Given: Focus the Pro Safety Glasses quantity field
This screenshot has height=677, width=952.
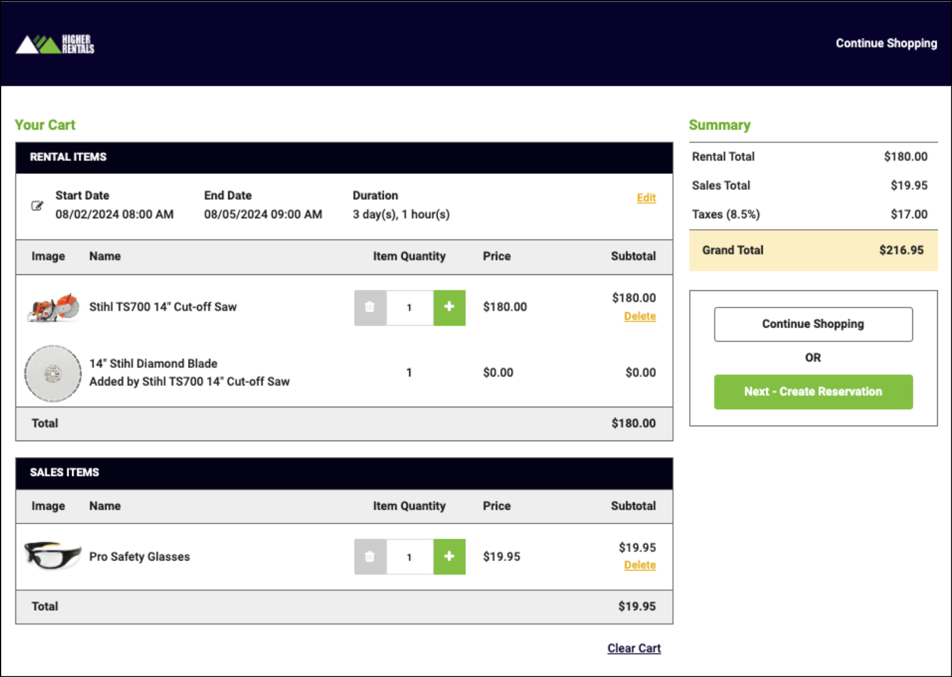Looking at the screenshot, I should [x=410, y=556].
